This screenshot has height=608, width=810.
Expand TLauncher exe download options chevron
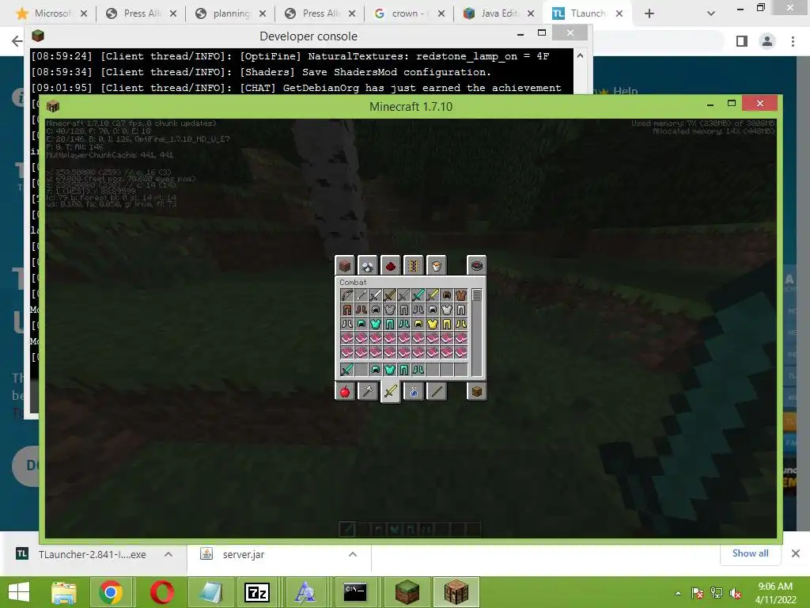(168, 554)
